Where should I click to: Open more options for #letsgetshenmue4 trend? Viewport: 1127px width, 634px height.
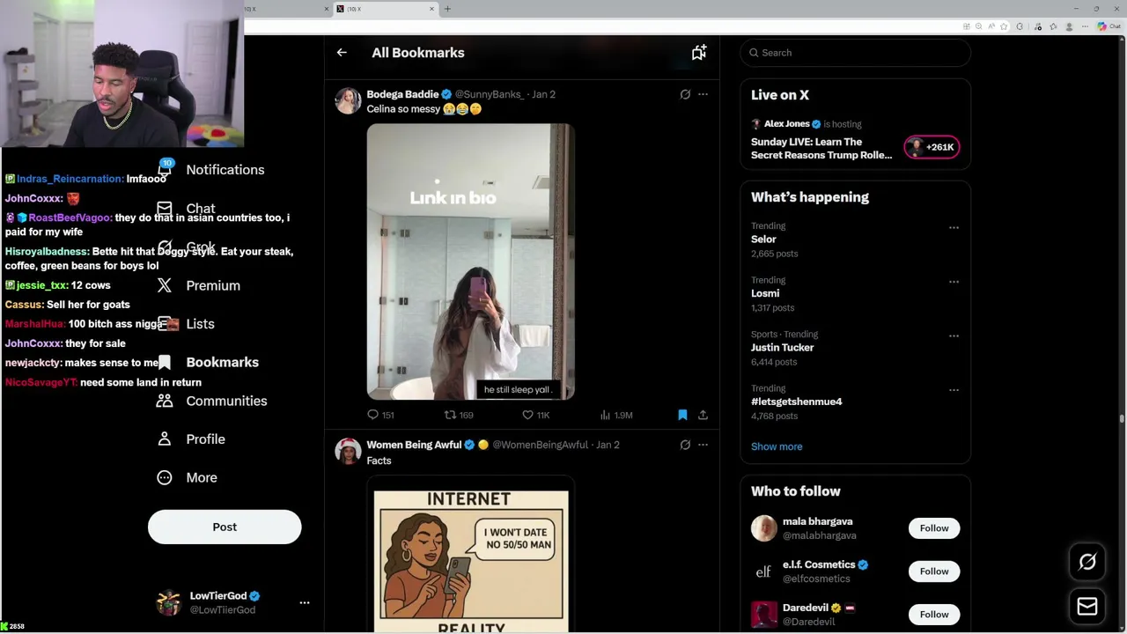point(954,390)
